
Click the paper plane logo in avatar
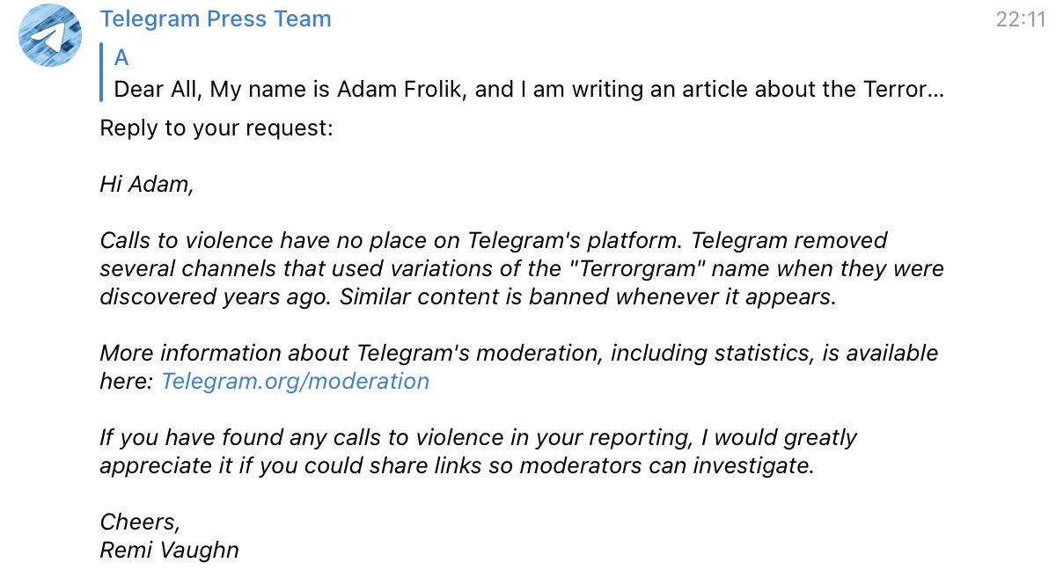point(48,37)
